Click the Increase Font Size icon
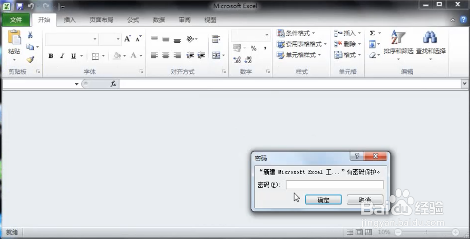 (127, 39)
